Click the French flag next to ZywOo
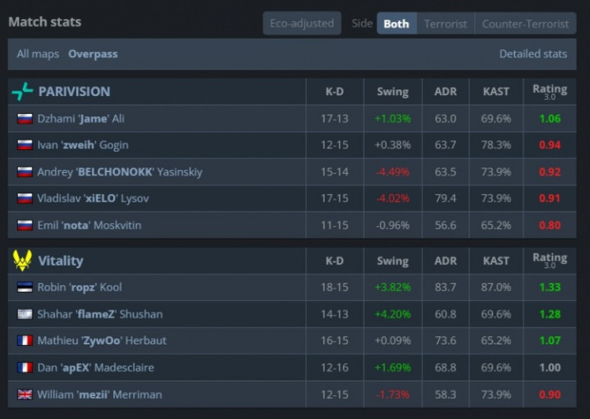This screenshot has height=419, width=590. coord(25,341)
